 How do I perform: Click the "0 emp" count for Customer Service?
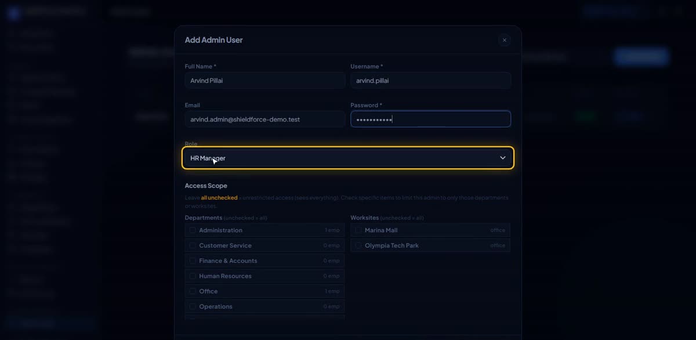332,245
